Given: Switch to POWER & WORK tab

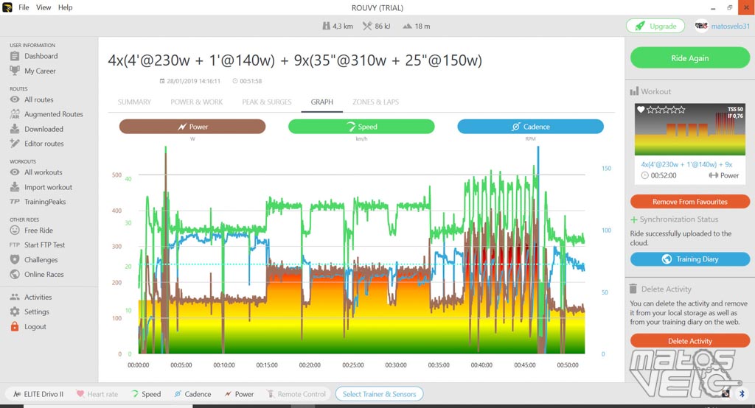Looking at the screenshot, I should click(196, 102).
